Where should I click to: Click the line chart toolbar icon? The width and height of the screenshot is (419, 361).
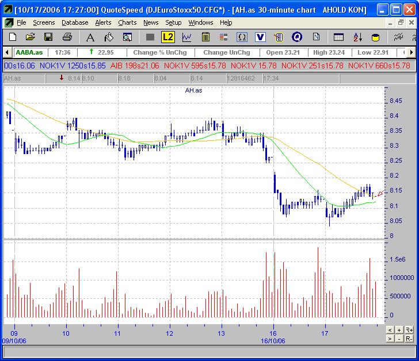(x=186, y=37)
